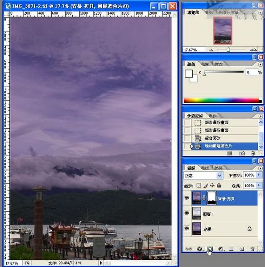Select the 增加圖層遮色片 history step
Screen dimensions: 265x267
[225, 146]
